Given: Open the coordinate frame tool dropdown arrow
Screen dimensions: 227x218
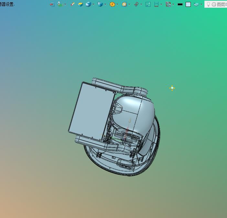Looking at the screenshot, I should [65, 5].
